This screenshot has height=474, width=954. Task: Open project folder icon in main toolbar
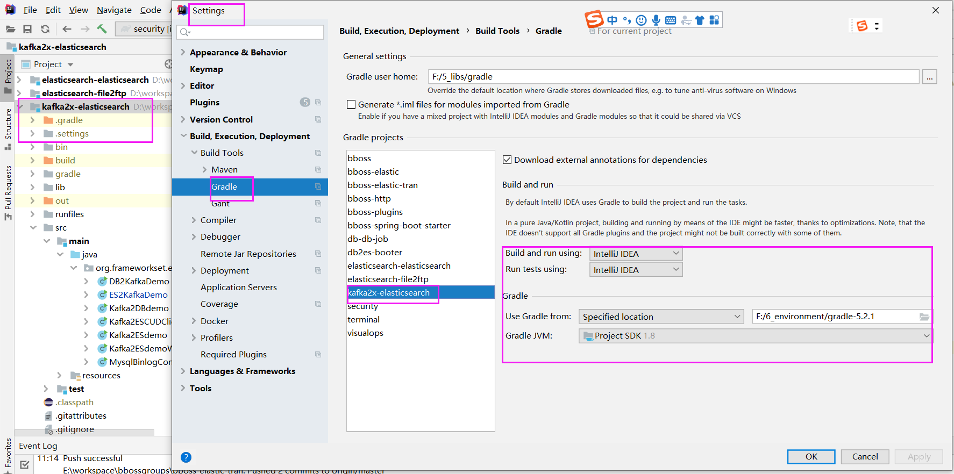click(x=10, y=29)
